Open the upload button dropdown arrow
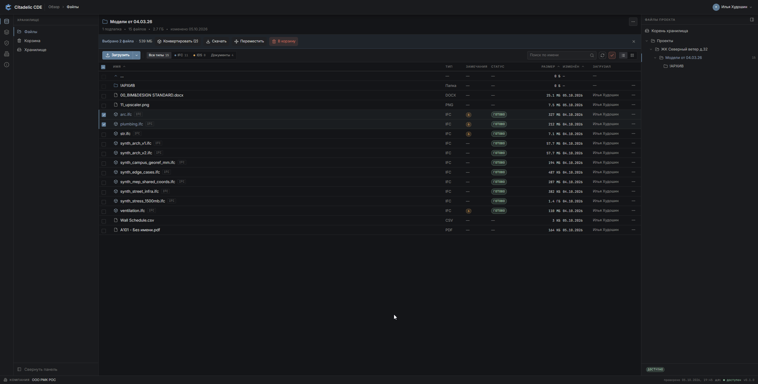 click(x=136, y=55)
